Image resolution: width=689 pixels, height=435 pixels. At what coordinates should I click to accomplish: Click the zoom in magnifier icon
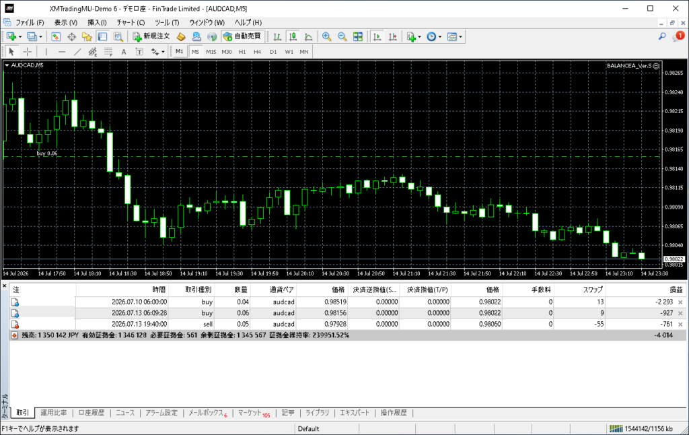tap(326, 36)
